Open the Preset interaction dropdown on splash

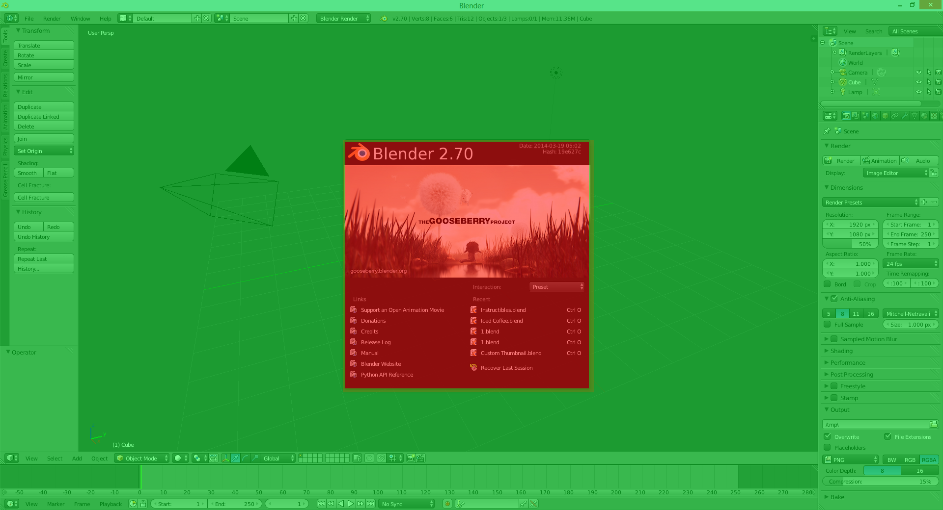pyautogui.click(x=557, y=286)
